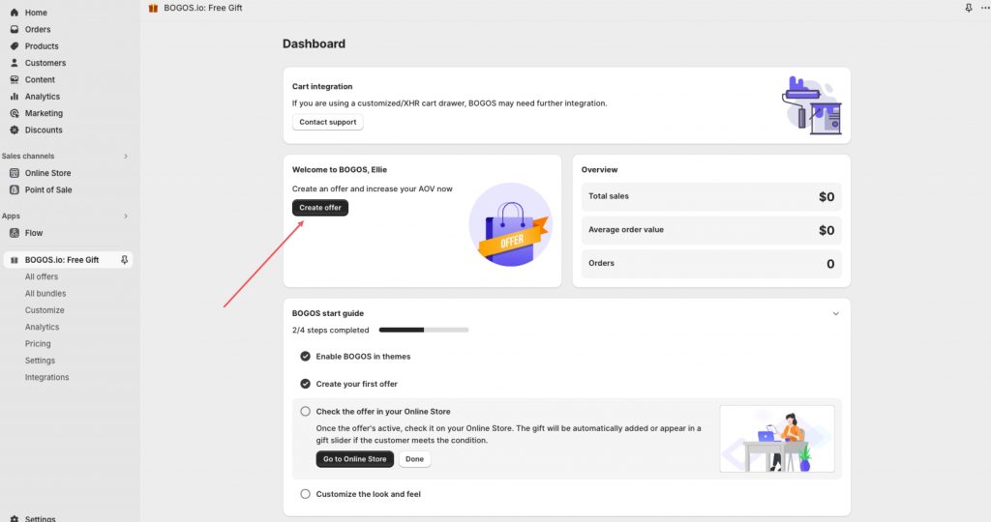The image size is (991, 522).
Task: Go to Home in sidebar
Action: click(36, 13)
